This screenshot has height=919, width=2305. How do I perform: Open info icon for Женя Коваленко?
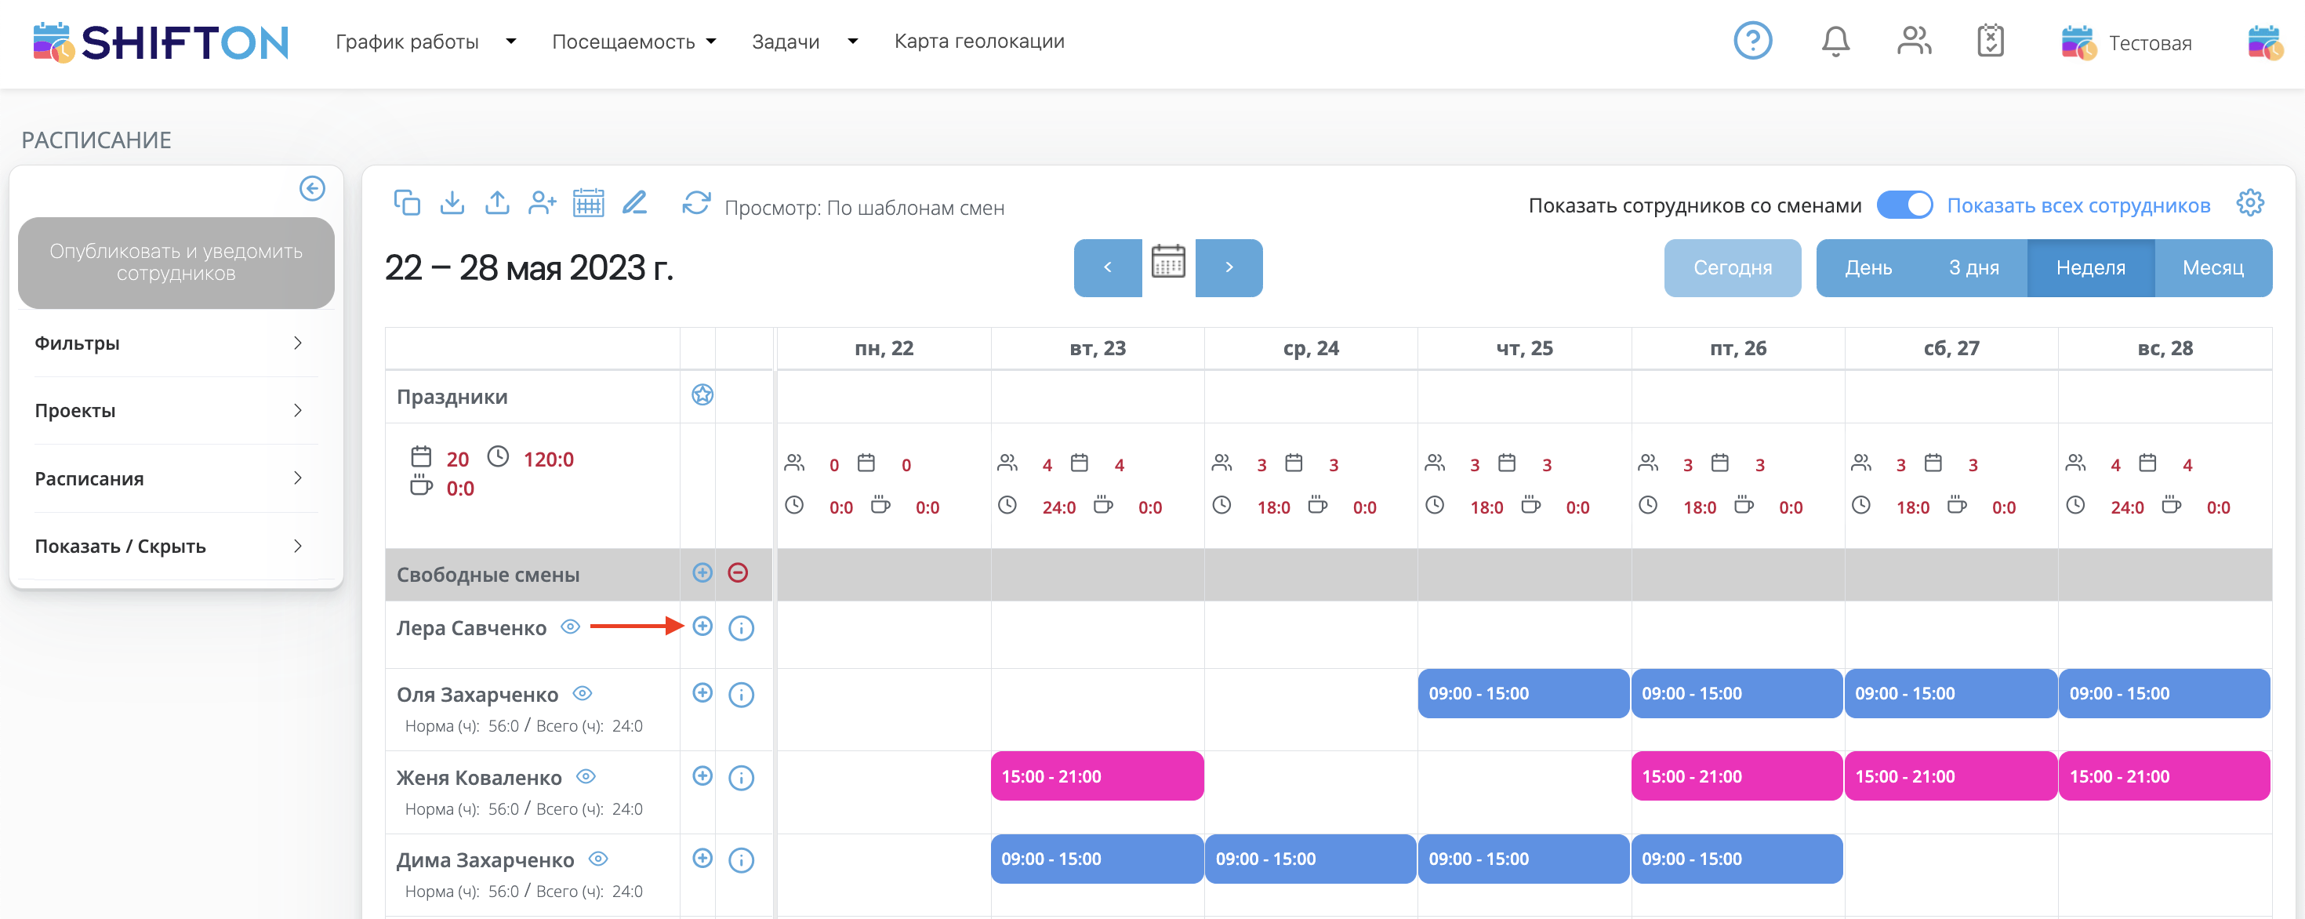point(741,778)
